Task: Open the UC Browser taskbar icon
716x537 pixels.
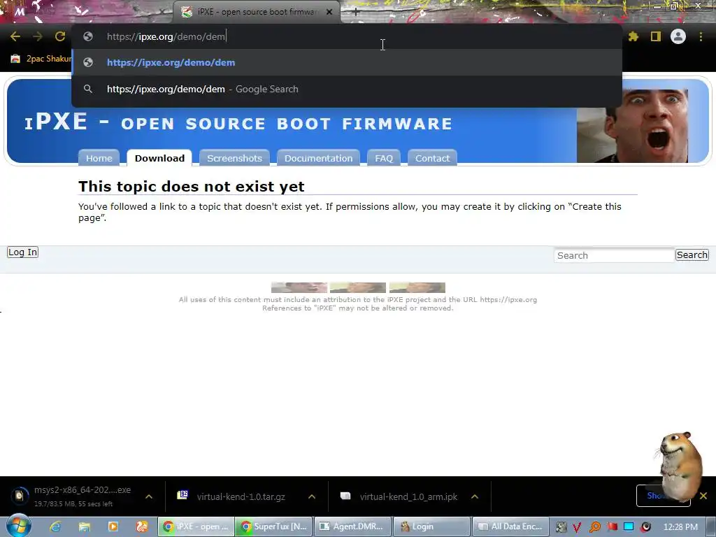Action: (142, 527)
